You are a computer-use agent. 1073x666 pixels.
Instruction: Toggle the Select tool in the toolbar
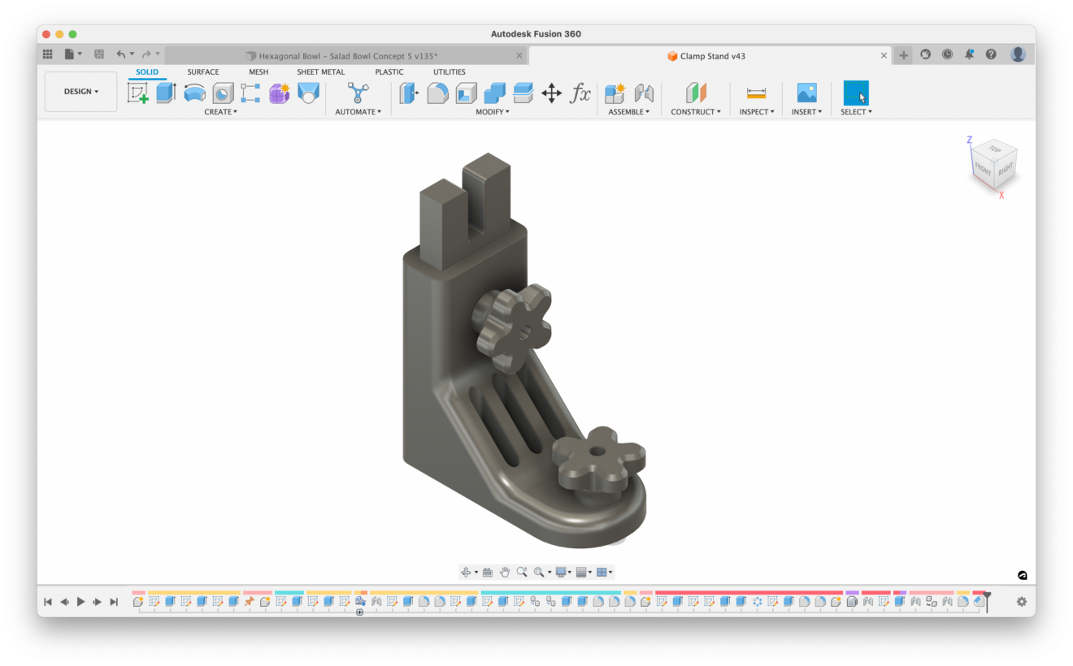pyautogui.click(x=855, y=93)
